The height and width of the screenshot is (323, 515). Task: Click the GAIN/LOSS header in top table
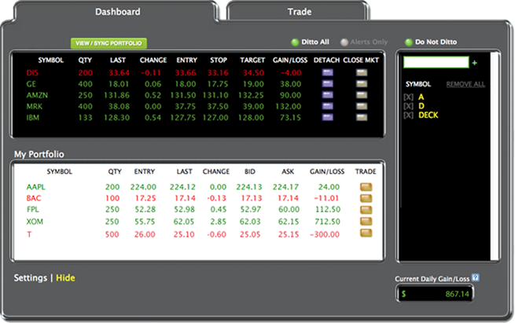[x=290, y=60]
